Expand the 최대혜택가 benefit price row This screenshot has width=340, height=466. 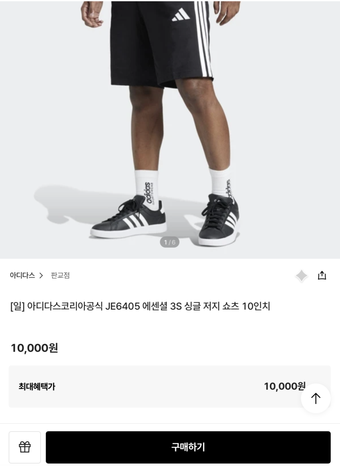pos(170,387)
